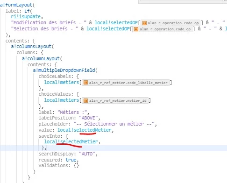Click a!columnsLayout function call
Viewport: 227px width, 183px height.
tap(31, 47)
